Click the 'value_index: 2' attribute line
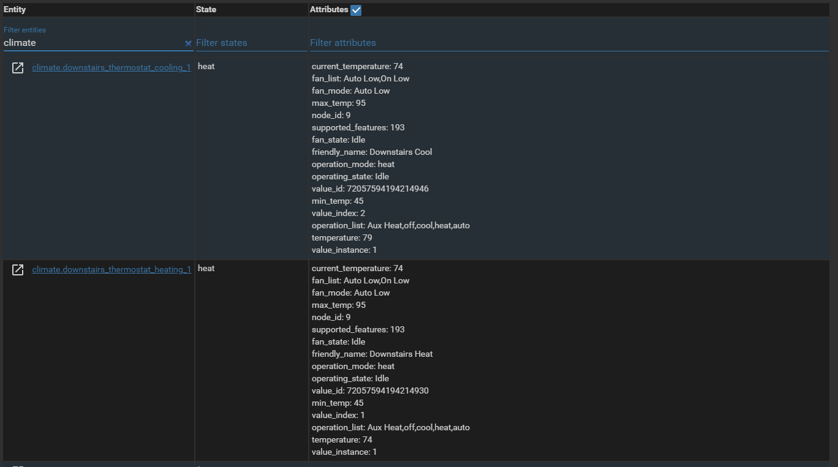Viewport: 838px width, 467px height. pyautogui.click(x=338, y=213)
